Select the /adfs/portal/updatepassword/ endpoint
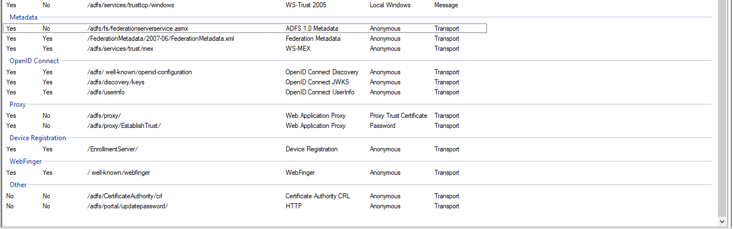The width and height of the screenshot is (733, 229). click(128, 206)
